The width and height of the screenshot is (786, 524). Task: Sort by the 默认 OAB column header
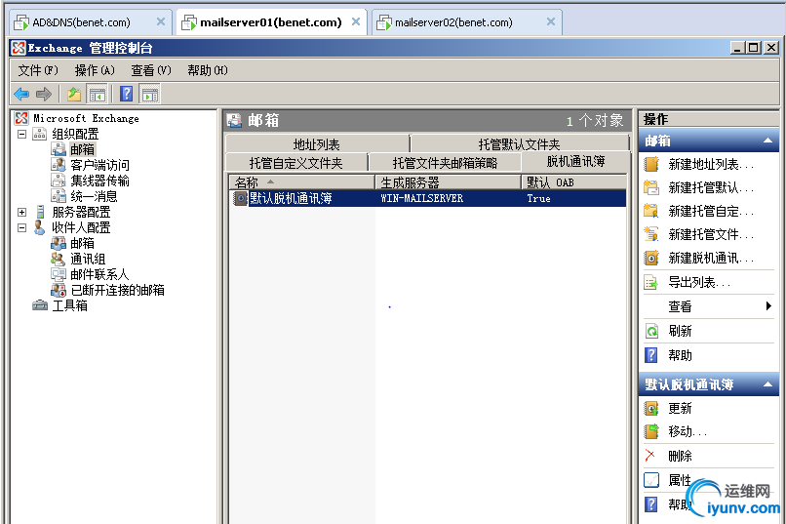574,182
